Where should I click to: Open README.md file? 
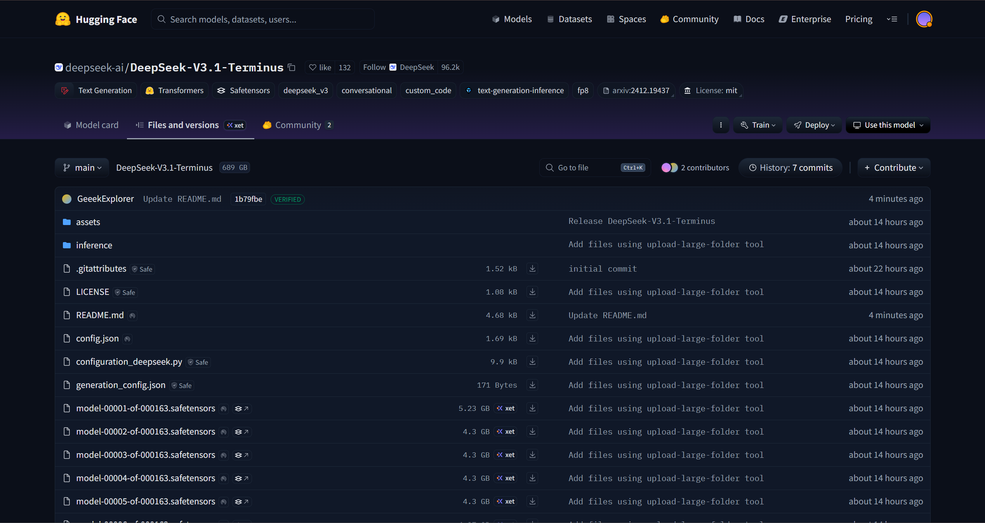[x=100, y=315]
